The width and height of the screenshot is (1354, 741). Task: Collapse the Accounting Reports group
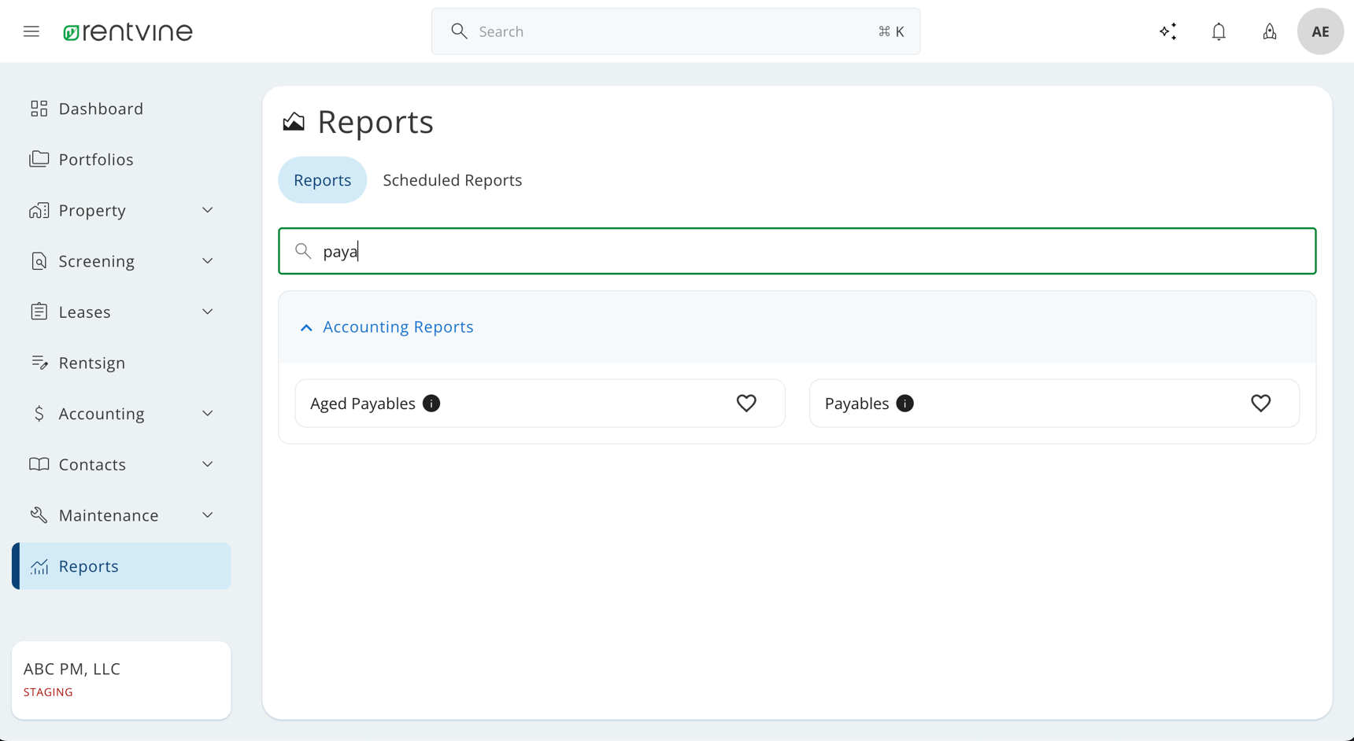[306, 326]
